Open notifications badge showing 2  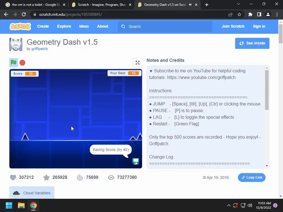coord(276,205)
